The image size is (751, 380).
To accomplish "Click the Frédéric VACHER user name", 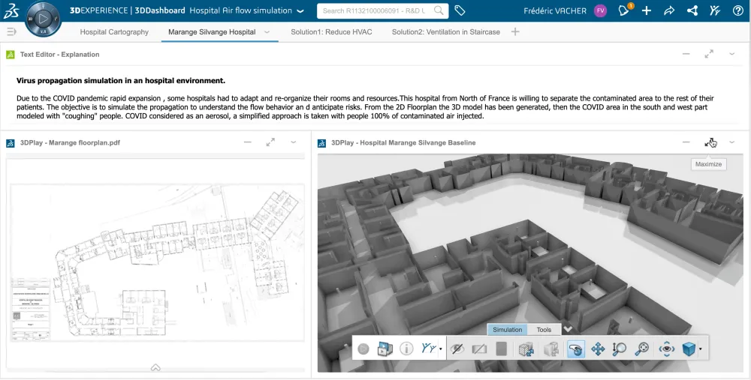I will point(555,10).
